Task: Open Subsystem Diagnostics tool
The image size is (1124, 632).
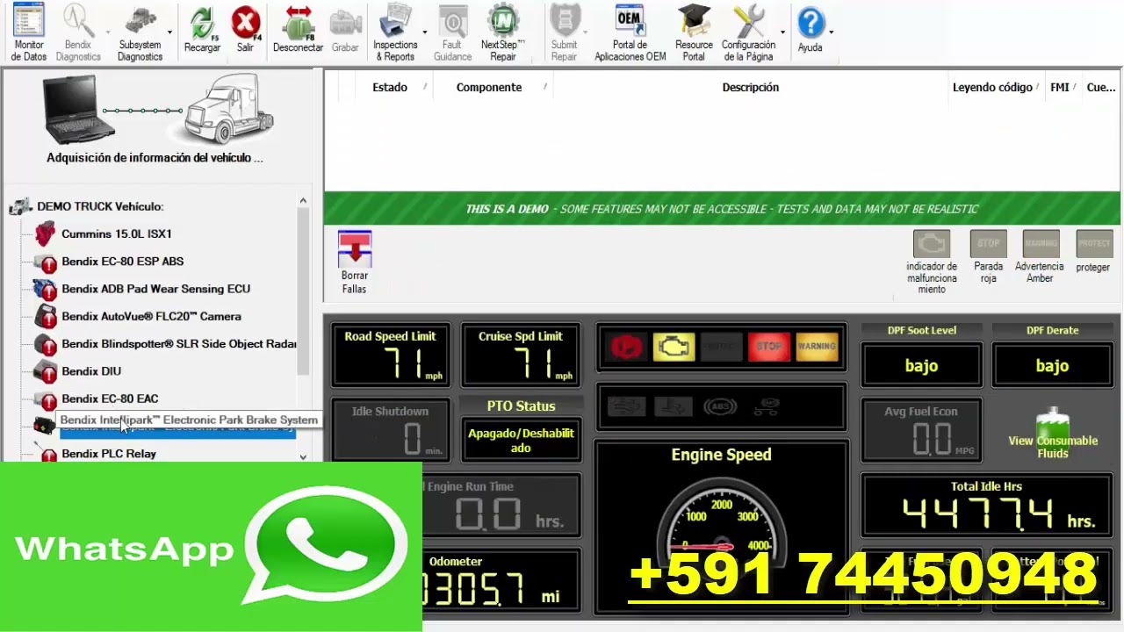Action: (140, 32)
